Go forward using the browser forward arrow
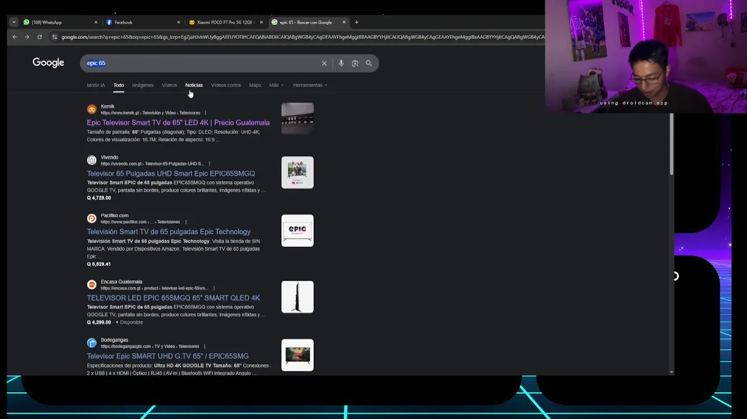 tap(27, 37)
